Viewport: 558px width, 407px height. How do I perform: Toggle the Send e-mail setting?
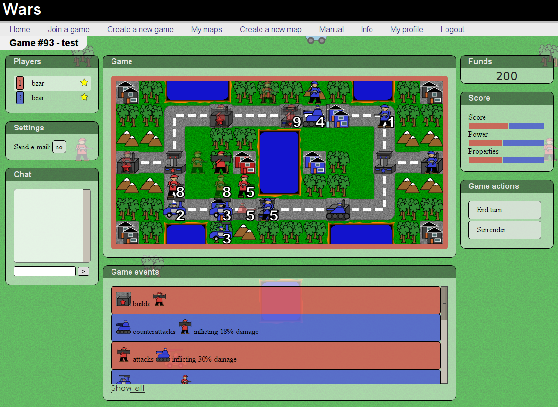click(x=59, y=147)
